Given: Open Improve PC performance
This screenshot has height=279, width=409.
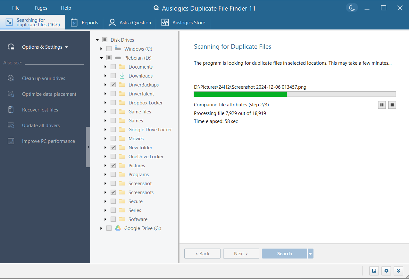Looking at the screenshot, I should [x=48, y=141].
